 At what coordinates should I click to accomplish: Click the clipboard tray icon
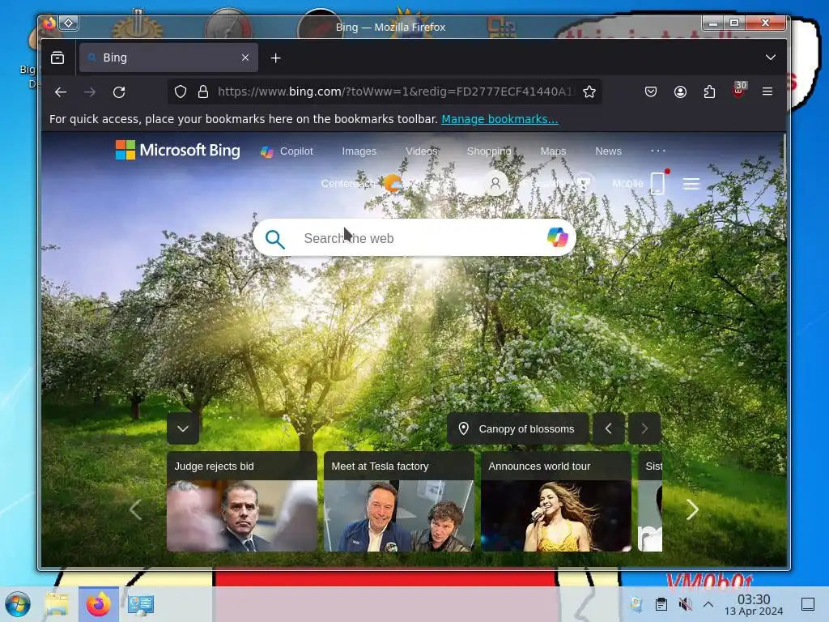click(x=661, y=604)
